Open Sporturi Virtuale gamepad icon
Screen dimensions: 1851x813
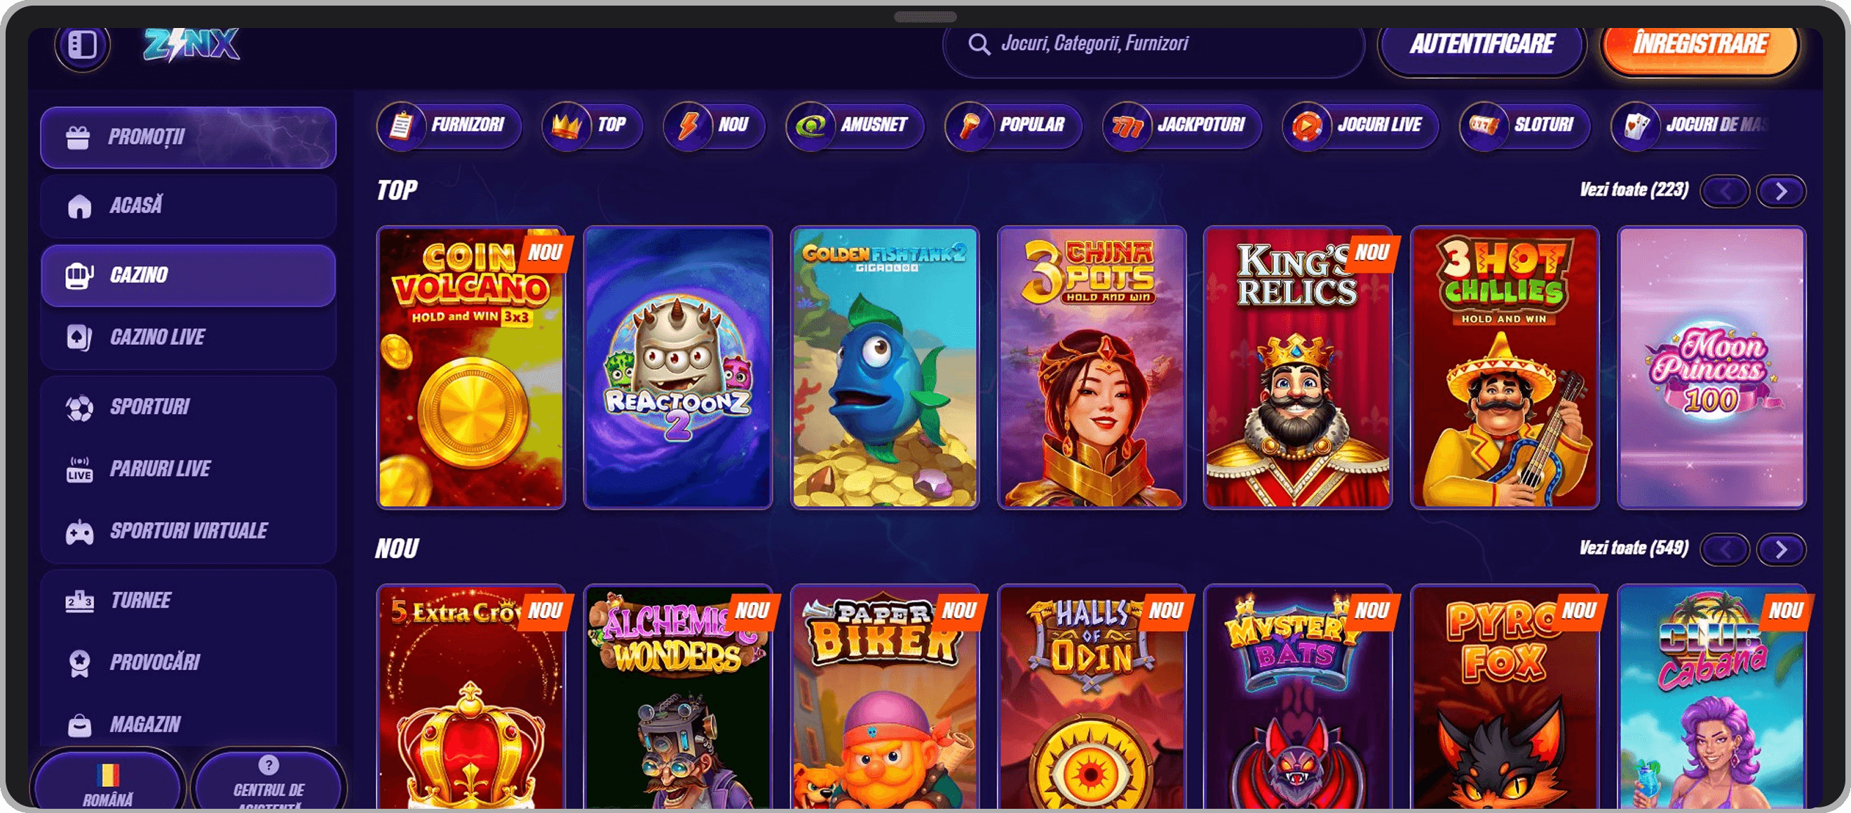pos(79,532)
